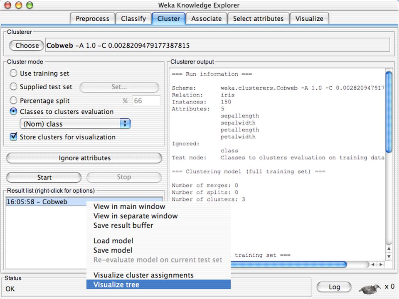Open the (Nom) class dropdown
399x299 pixels.
[x=75, y=124]
